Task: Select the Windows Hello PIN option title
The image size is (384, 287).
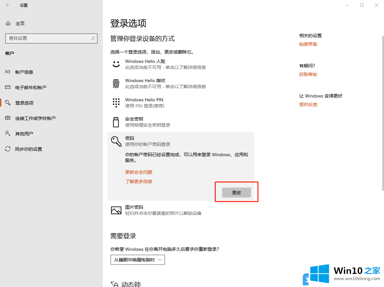Action: (x=144, y=100)
